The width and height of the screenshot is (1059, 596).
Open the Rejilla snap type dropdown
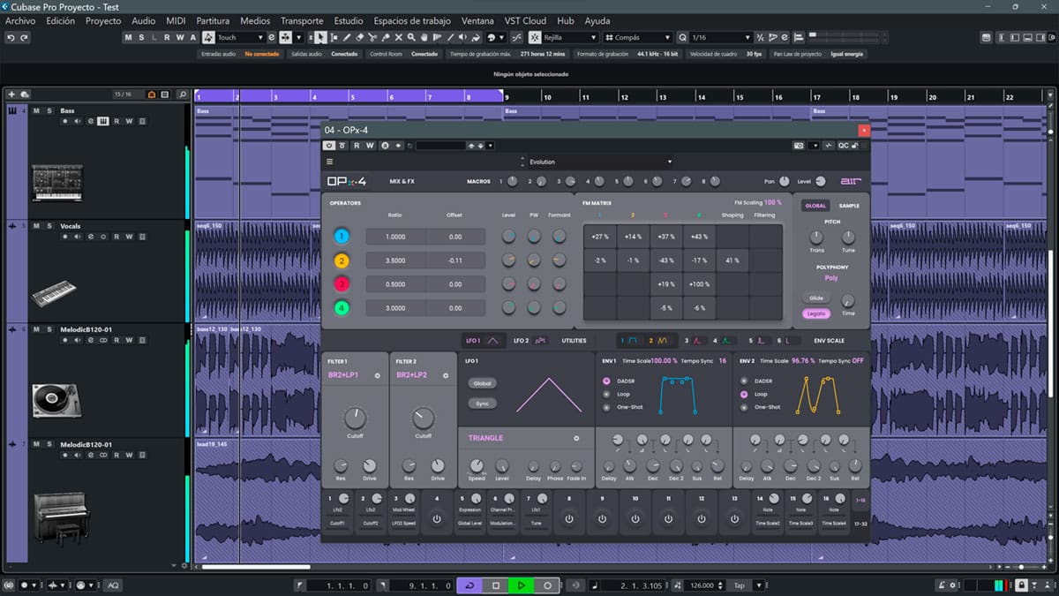tap(568, 37)
